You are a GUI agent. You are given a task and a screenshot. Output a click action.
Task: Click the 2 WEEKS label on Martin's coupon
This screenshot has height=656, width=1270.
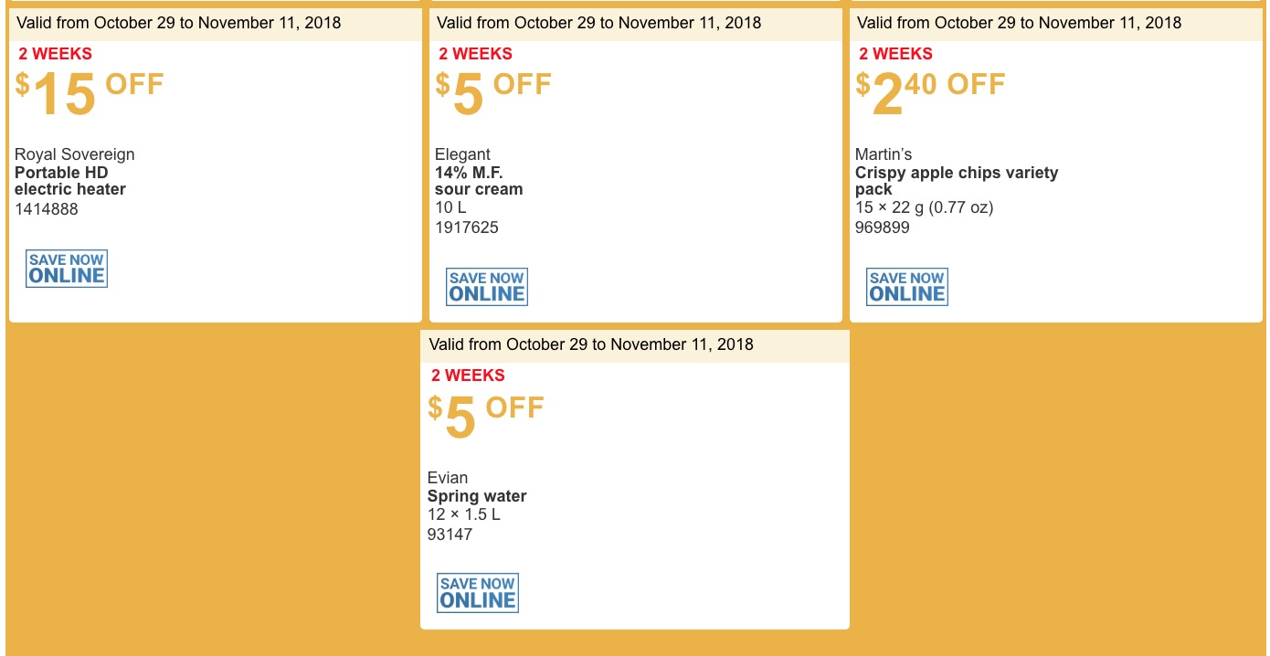pyautogui.click(x=896, y=54)
